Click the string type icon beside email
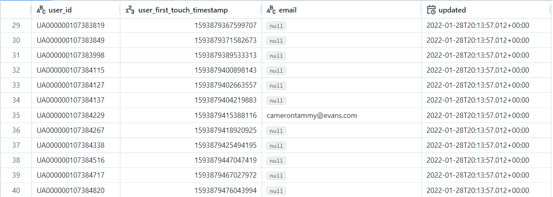The height and width of the screenshot is (197, 553). pos(271,10)
